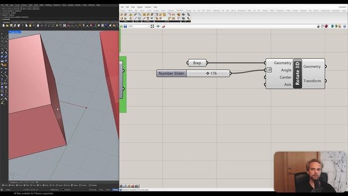The width and height of the screenshot is (348, 196).
Task: Click first icon in Euclidean panel top row
Action: click(144, 15)
